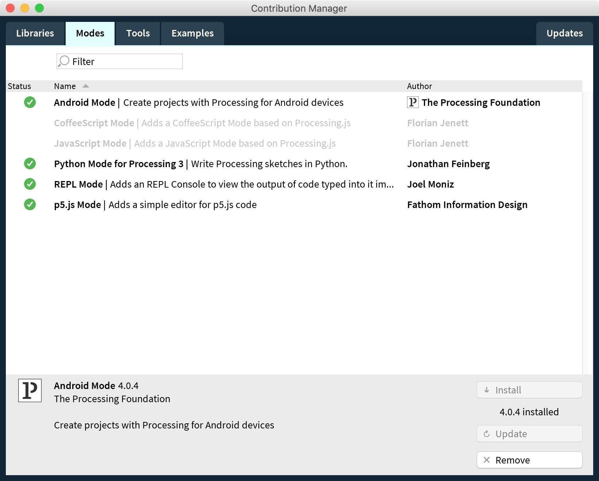The height and width of the screenshot is (481, 599).
Task: Sort by the Author column header
Action: 420,86
